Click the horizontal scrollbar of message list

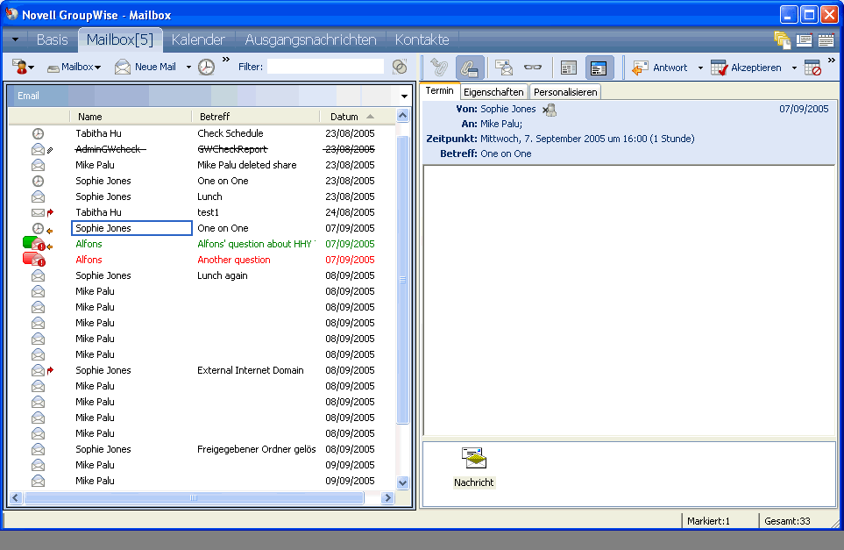pyautogui.click(x=194, y=498)
